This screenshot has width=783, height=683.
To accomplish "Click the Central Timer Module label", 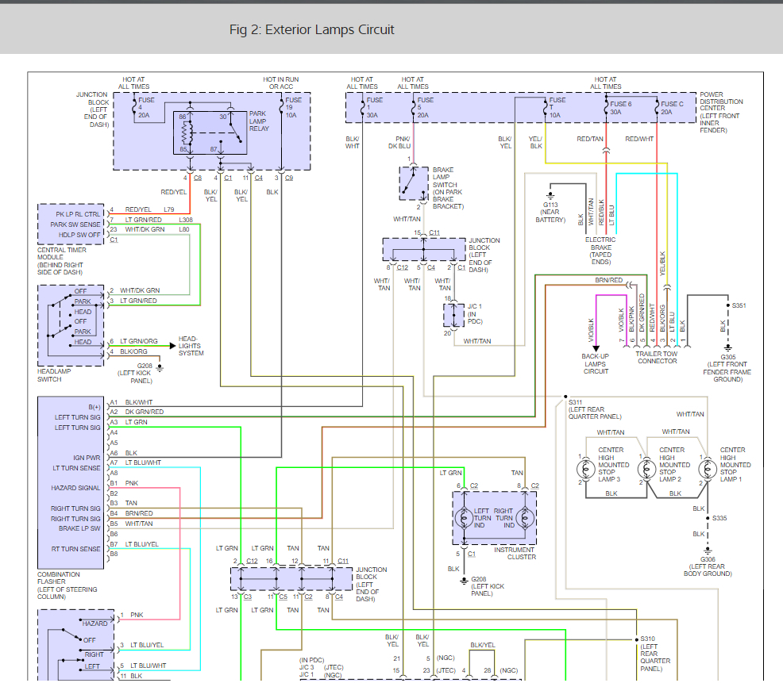I will [x=62, y=261].
